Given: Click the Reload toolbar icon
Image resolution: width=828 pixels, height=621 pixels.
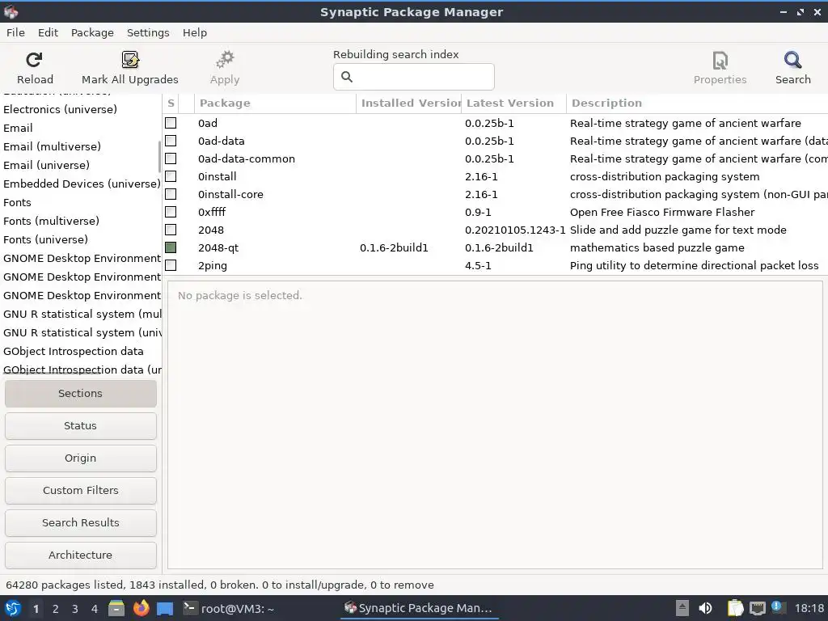Looking at the screenshot, I should (x=34, y=60).
